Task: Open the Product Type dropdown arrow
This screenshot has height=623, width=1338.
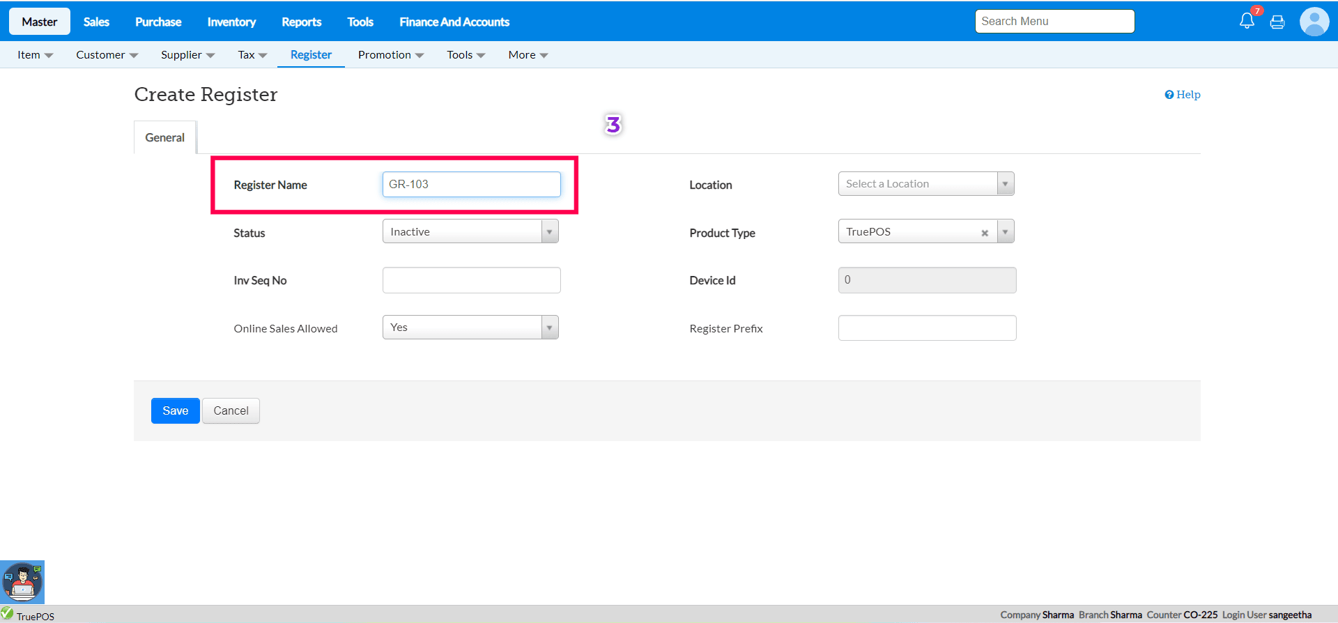Action: (x=1005, y=231)
